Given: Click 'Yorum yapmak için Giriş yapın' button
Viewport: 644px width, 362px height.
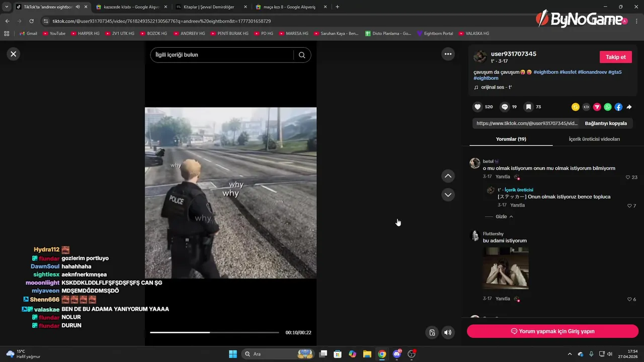Looking at the screenshot, I should [552, 331].
